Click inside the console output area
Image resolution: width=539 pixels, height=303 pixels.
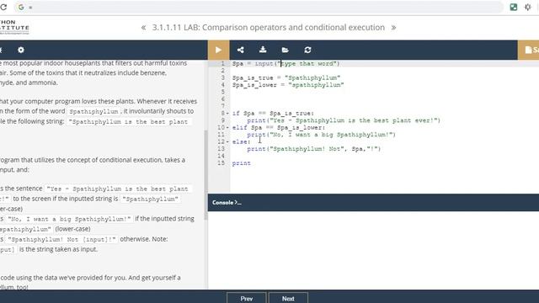click(373, 250)
